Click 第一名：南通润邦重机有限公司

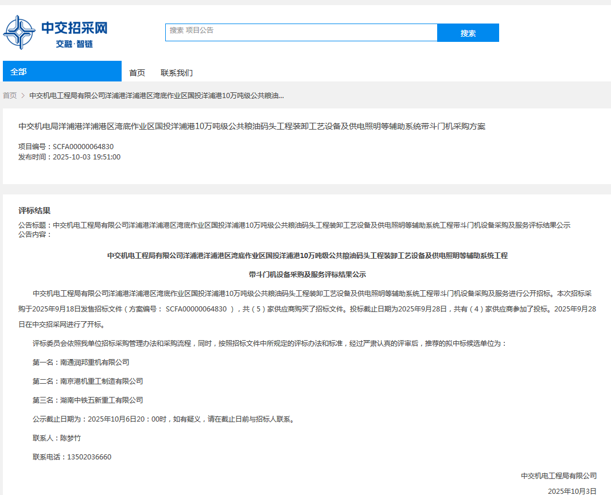point(81,363)
